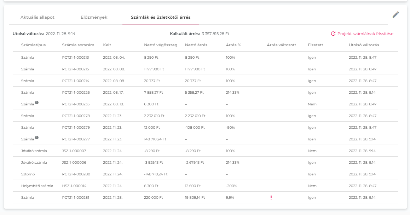Switch to the Aktuális állapot tab

pos(37,17)
